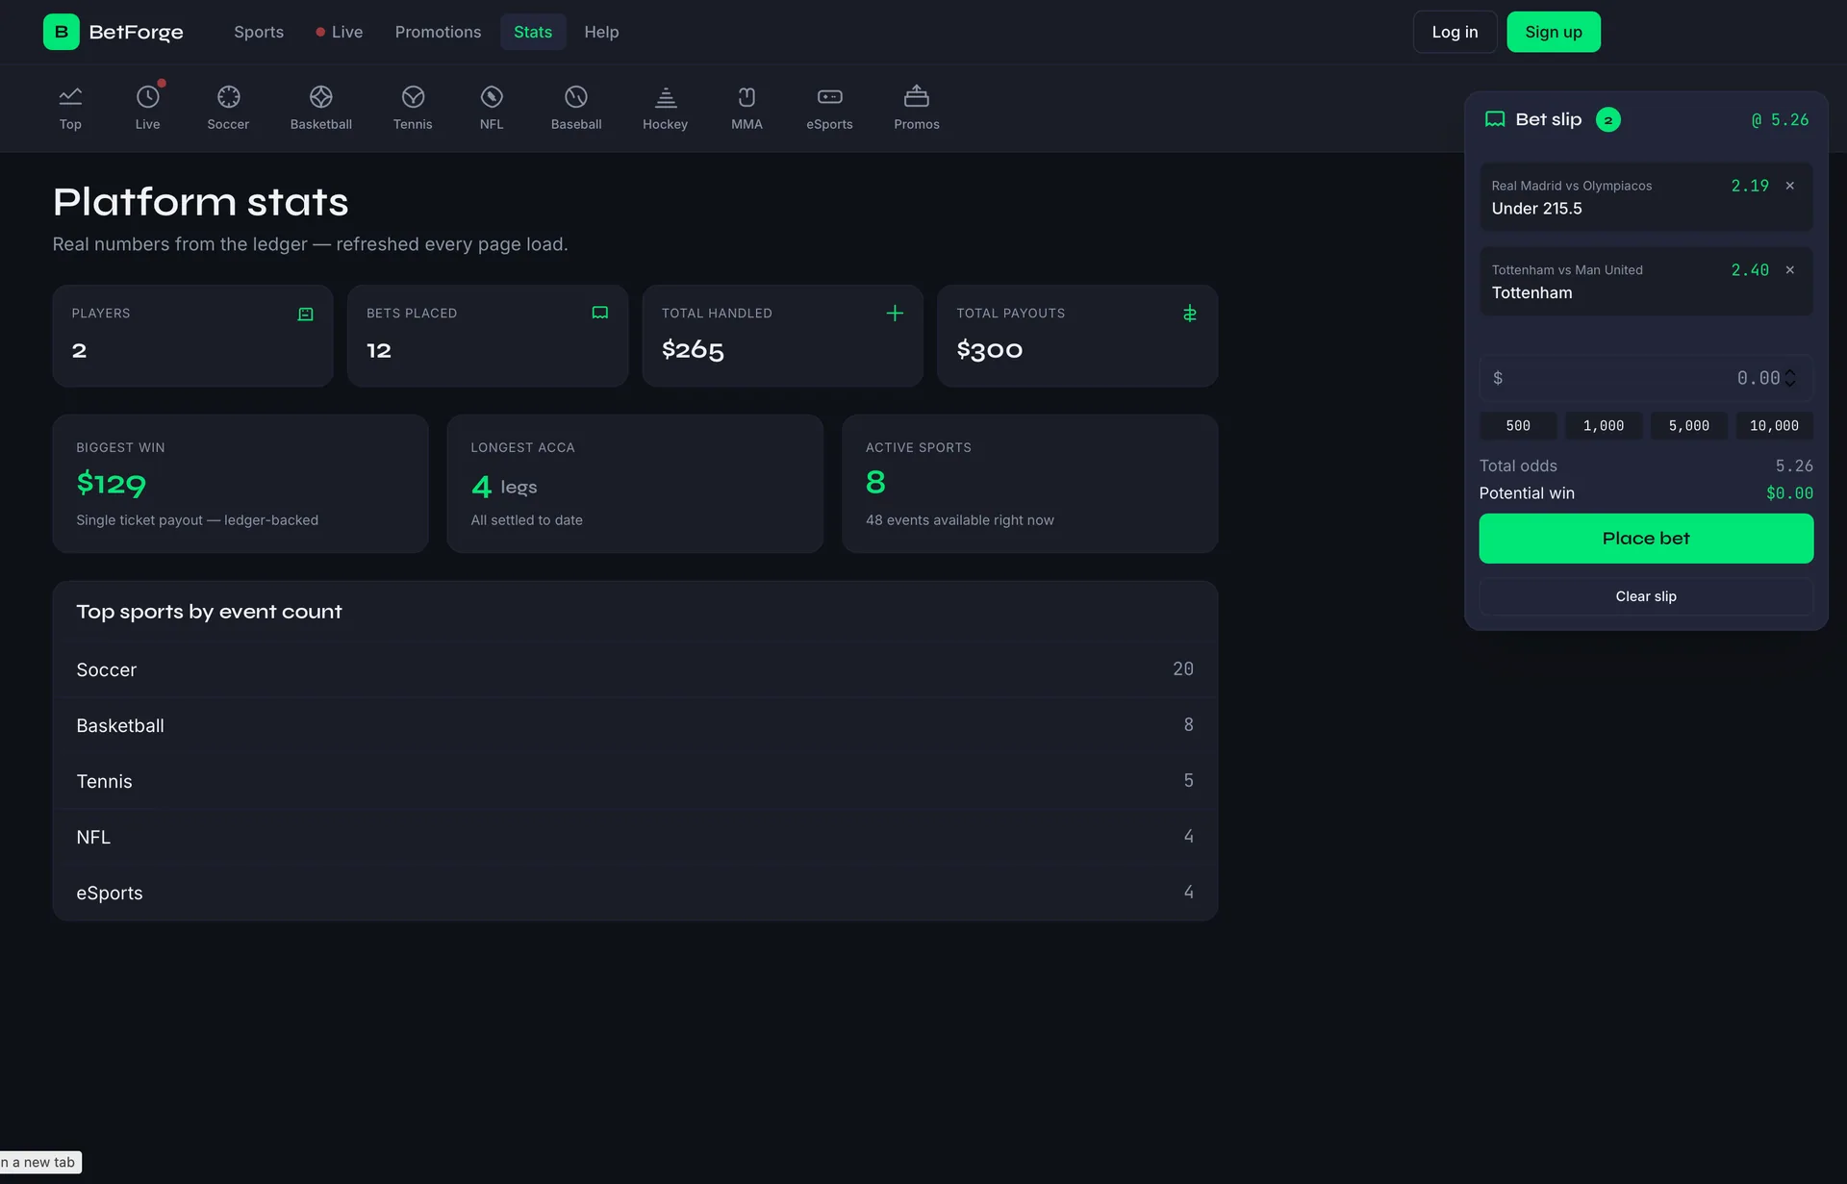The image size is (1847, 1184).
Task: Click the green Place bet button
Action: [x=1646, y=539]
